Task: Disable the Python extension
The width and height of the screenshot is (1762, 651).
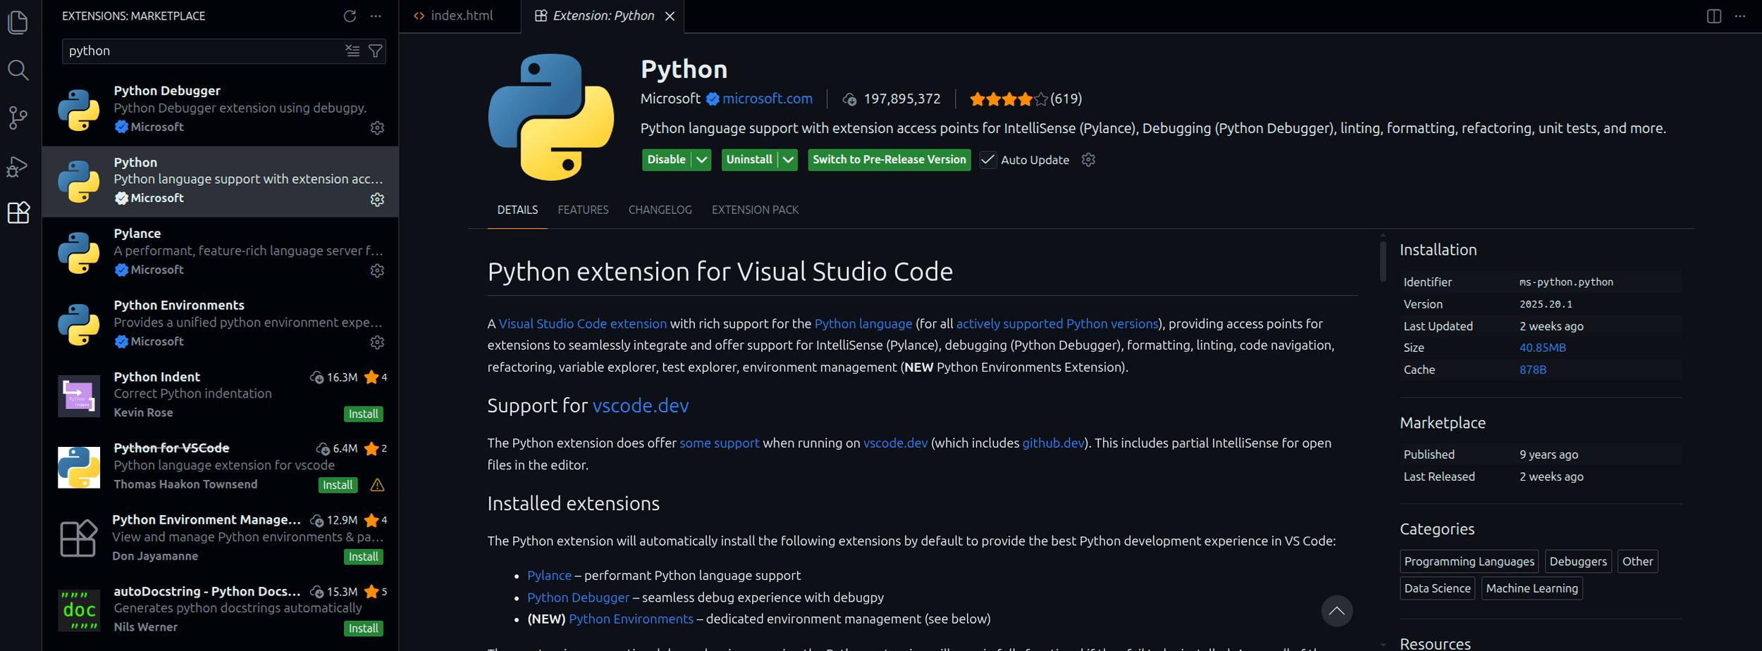Action: [667, 160]
